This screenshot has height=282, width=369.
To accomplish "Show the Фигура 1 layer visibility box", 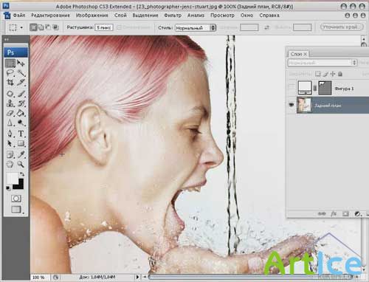I will point(292,88).
